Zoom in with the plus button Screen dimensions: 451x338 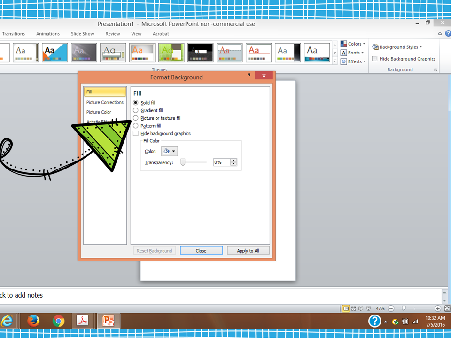[438, 309]
